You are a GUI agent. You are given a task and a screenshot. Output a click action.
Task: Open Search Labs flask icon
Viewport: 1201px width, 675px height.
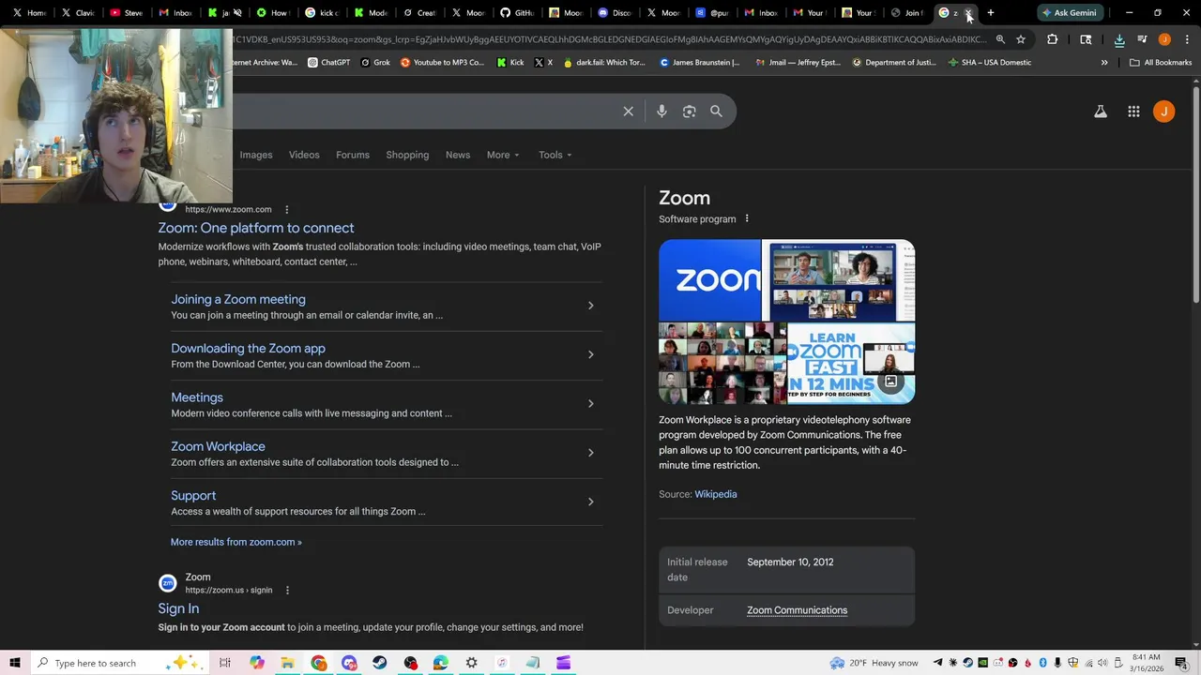1101,112
